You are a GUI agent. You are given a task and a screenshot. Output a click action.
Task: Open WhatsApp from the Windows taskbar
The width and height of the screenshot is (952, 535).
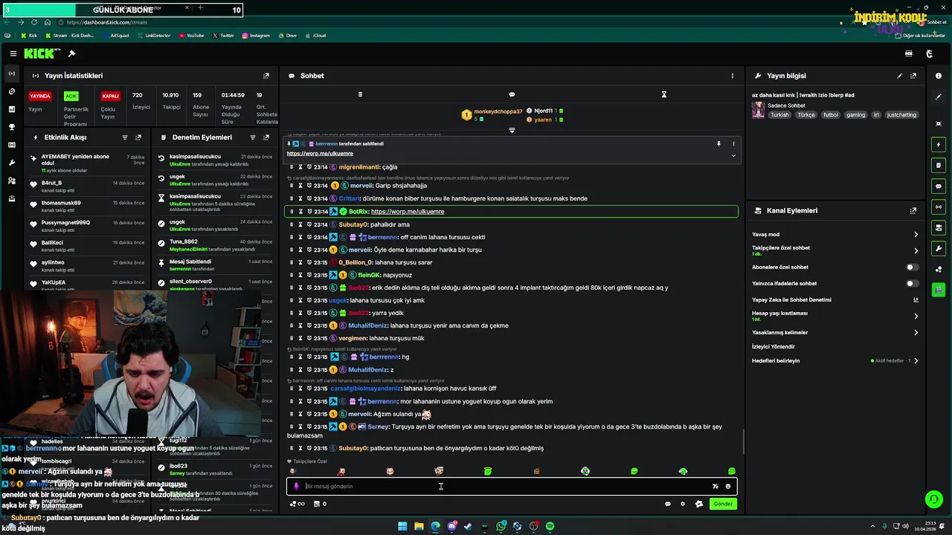pyautogui.click(x=501, y=526)
